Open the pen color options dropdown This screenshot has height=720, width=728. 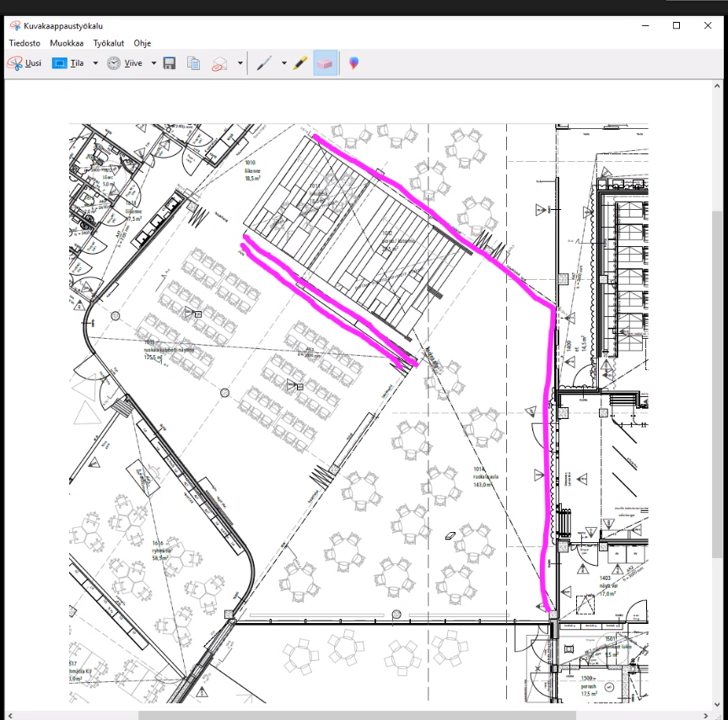[283, 63]
